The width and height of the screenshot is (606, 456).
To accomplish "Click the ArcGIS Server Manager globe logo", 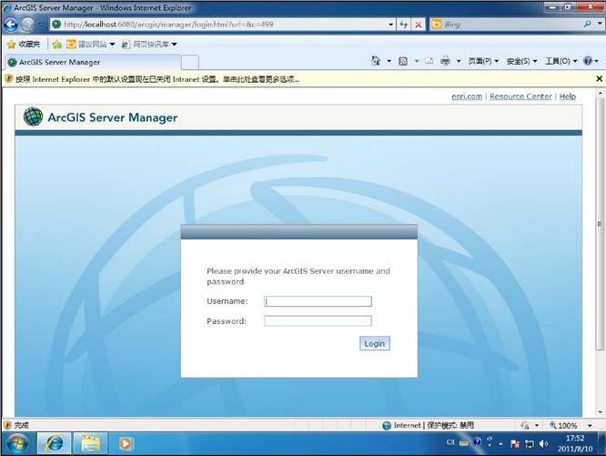I will pos(33,117).
